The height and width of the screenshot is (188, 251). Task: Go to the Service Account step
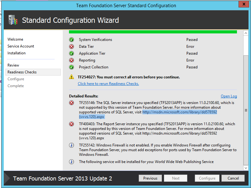[21, 46]
